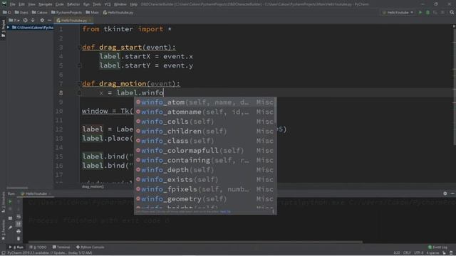Open the Help menu
This screenshot has height=256, width=456.
(133, 4)
